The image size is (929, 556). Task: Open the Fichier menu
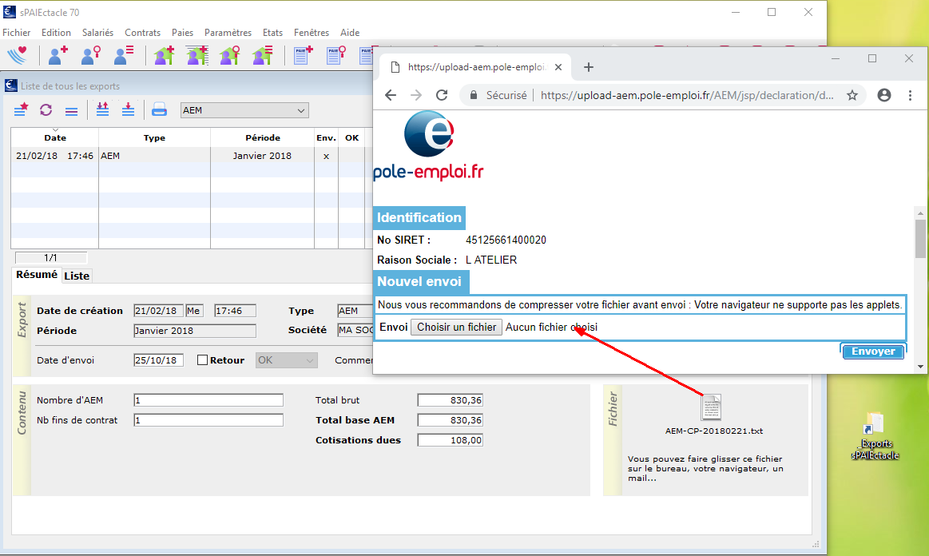(x=17, y=33)
